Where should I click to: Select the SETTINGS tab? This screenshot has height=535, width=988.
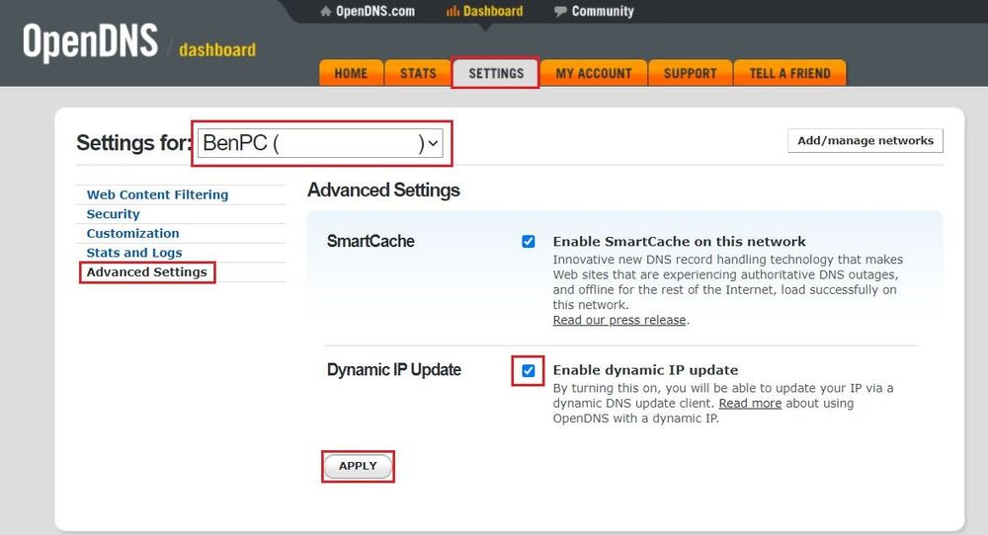pos(496,74)
